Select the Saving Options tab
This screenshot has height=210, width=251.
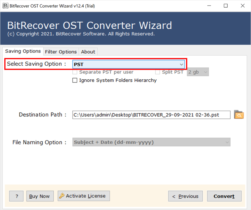tap(23, 51)
